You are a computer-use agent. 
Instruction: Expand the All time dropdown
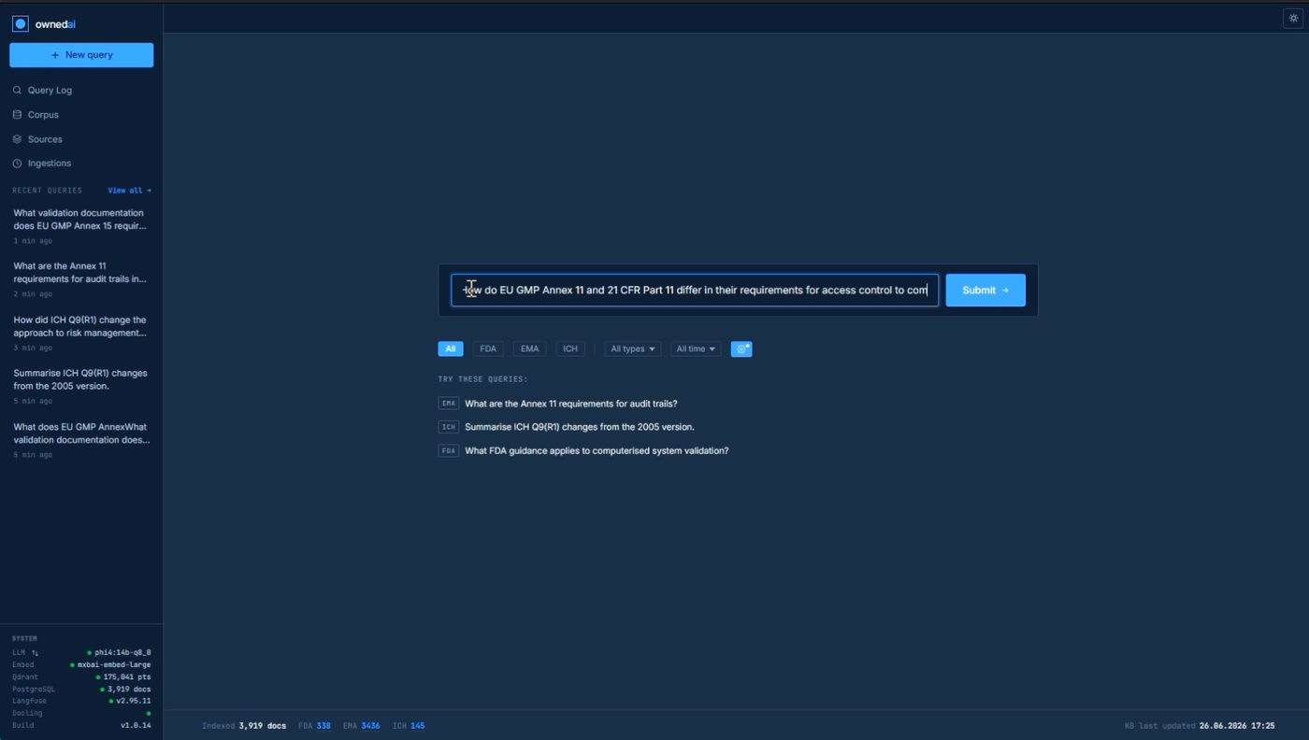(696, 349)
